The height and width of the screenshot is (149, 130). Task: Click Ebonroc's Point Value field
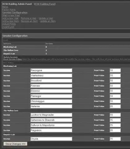click(x=115, y=91)
